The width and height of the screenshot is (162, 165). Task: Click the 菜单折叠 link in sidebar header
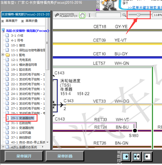click(32, 21)
